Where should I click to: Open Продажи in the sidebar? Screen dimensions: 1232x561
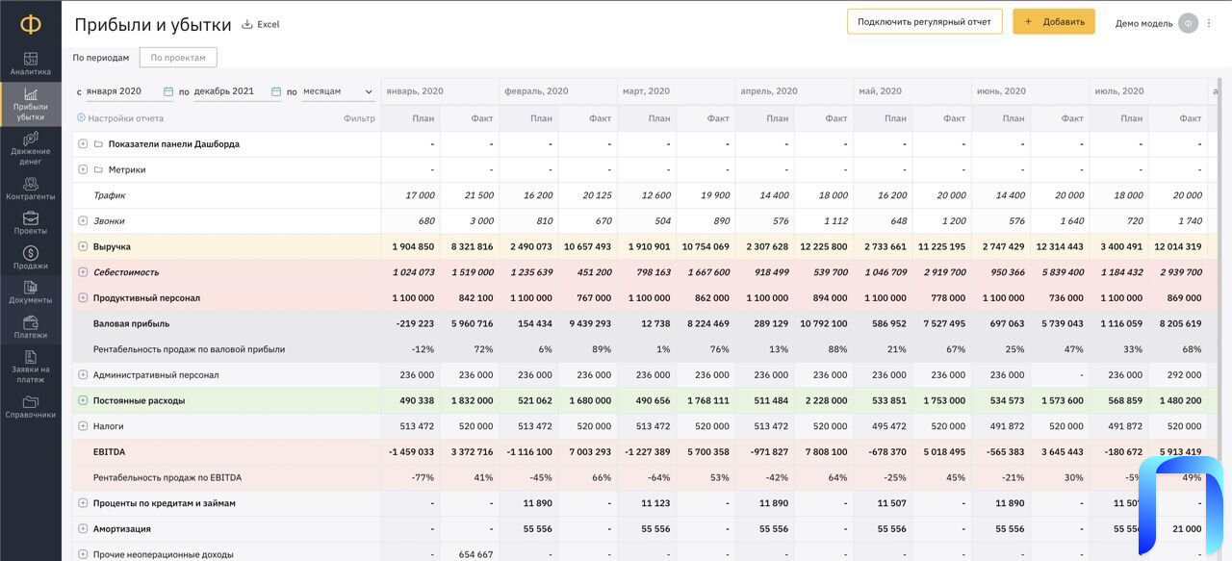pos(31,259)
